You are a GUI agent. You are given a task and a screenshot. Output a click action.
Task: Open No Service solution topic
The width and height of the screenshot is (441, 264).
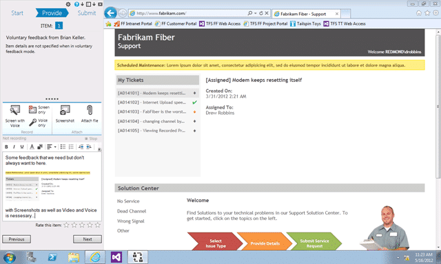point(128,201)
